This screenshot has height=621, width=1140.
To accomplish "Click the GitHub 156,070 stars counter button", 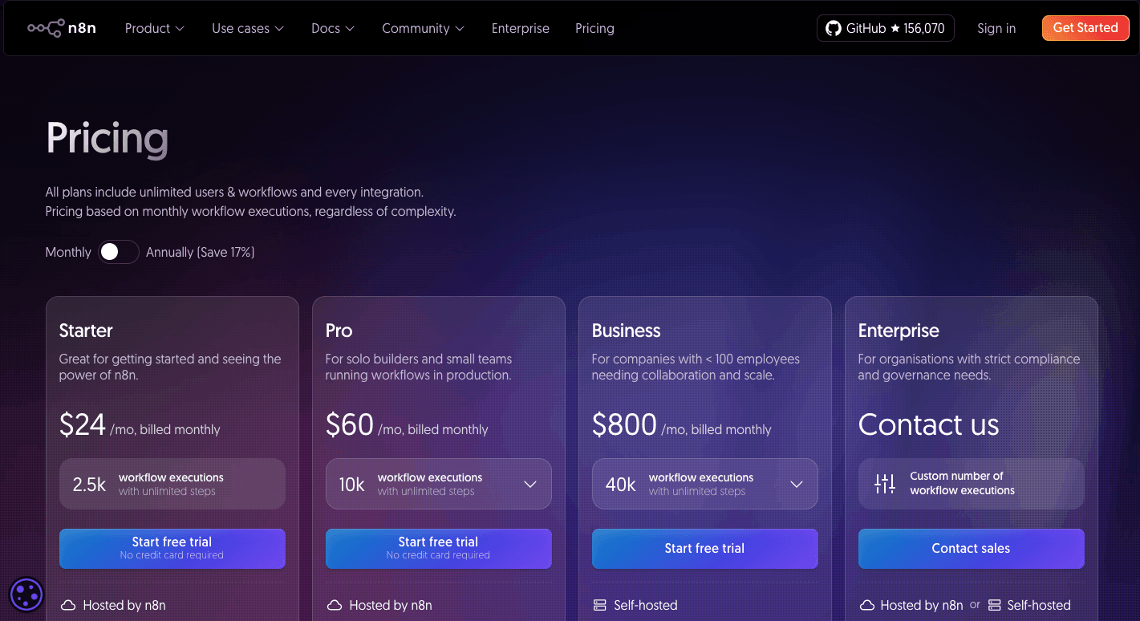I will tap(885, 27).
